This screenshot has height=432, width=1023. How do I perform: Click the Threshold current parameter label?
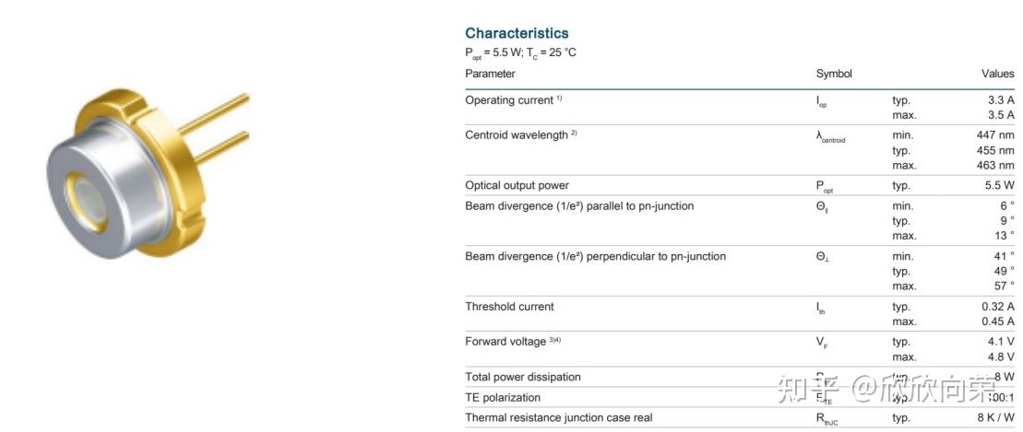tap(509, 306)
